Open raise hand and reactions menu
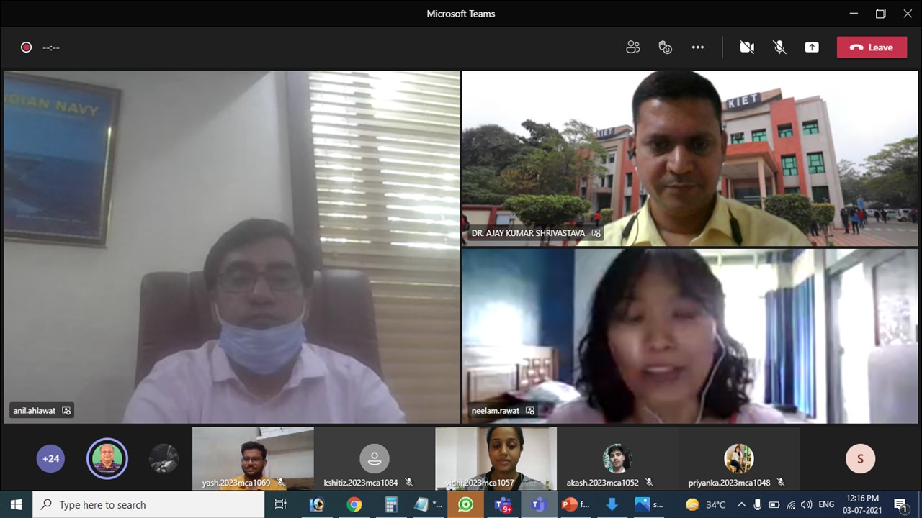 click(665, 47)
